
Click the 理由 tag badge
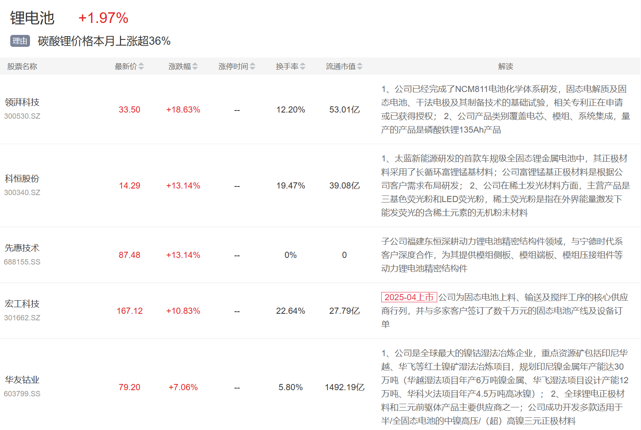point(20,41)
